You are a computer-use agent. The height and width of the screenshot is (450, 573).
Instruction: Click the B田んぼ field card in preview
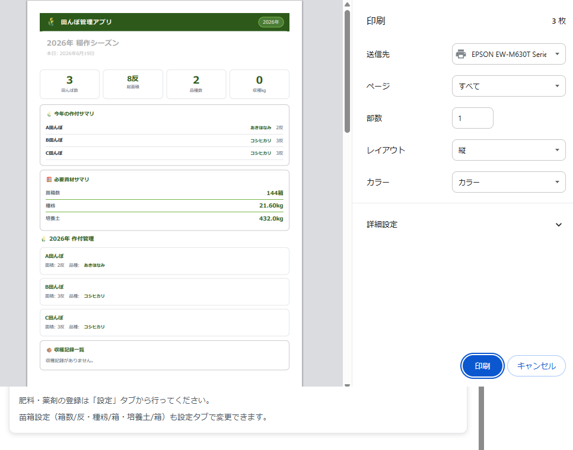[x=164, y=292]
